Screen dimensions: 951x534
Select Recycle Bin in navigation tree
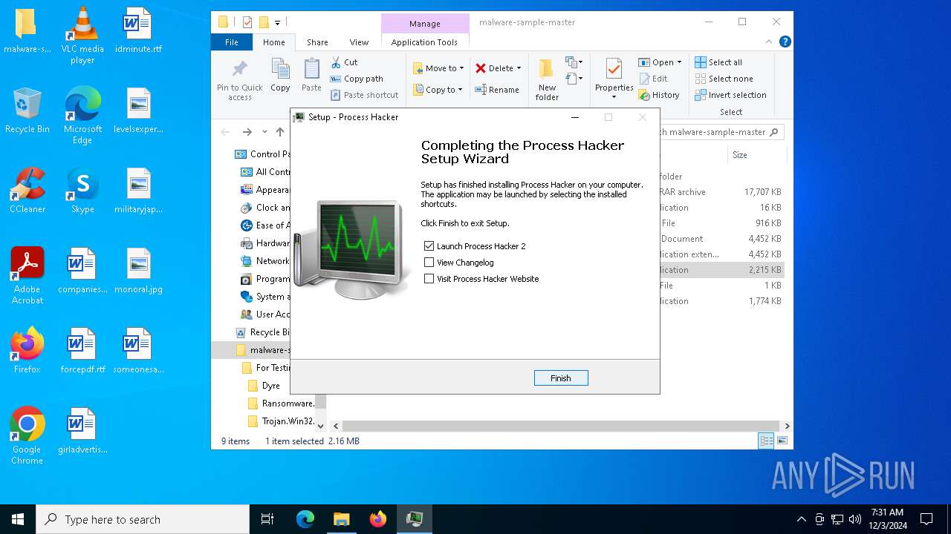point(263,332)
